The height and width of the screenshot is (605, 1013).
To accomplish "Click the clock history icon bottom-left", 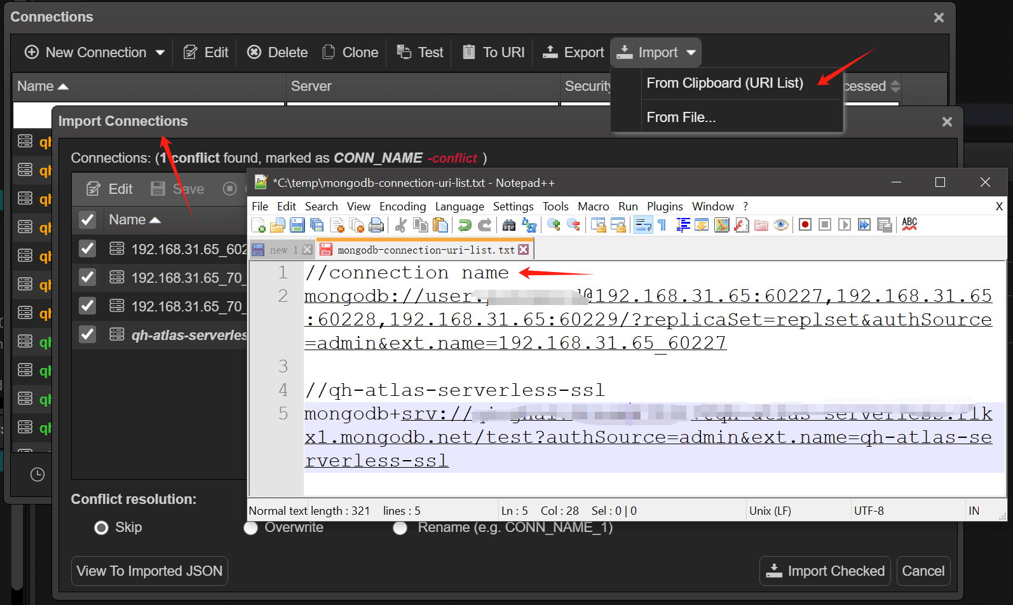I will click(x=37, y=474).
